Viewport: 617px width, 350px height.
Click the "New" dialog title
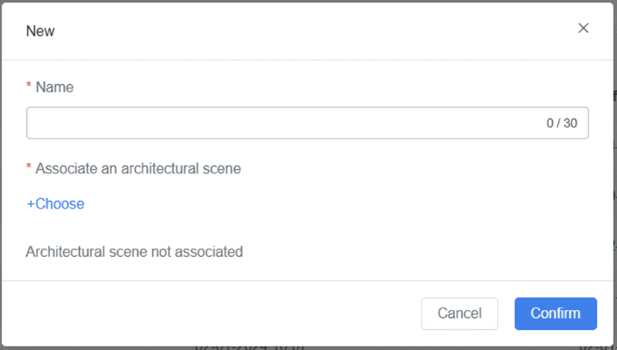40,31
